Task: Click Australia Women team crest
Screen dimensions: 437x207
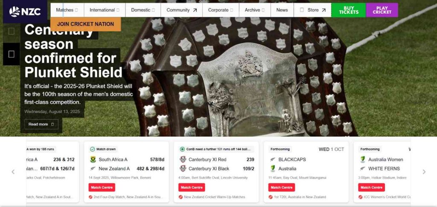Action: coord(362,159)
